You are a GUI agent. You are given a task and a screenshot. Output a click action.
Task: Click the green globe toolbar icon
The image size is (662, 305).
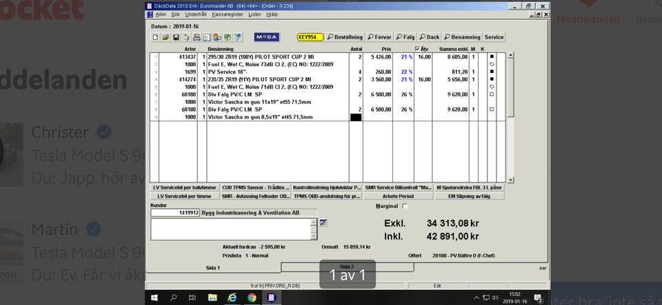pyautogui.click(x=228, y=37)
